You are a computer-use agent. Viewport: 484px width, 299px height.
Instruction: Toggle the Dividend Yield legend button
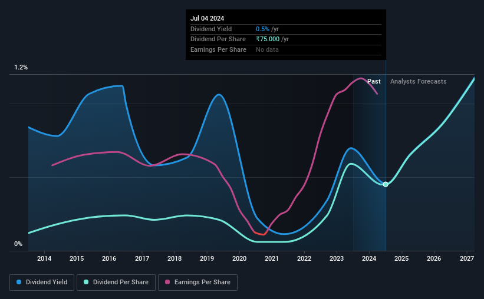42,283
